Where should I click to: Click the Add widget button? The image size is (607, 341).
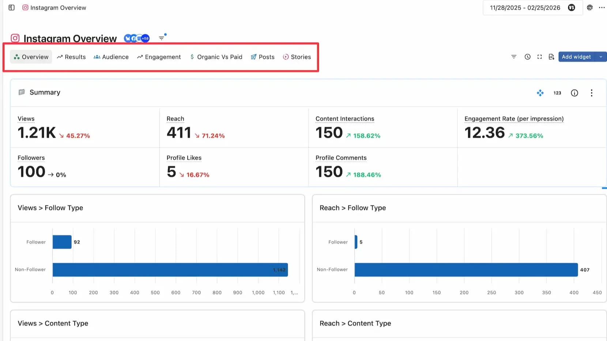click(576, 57)
